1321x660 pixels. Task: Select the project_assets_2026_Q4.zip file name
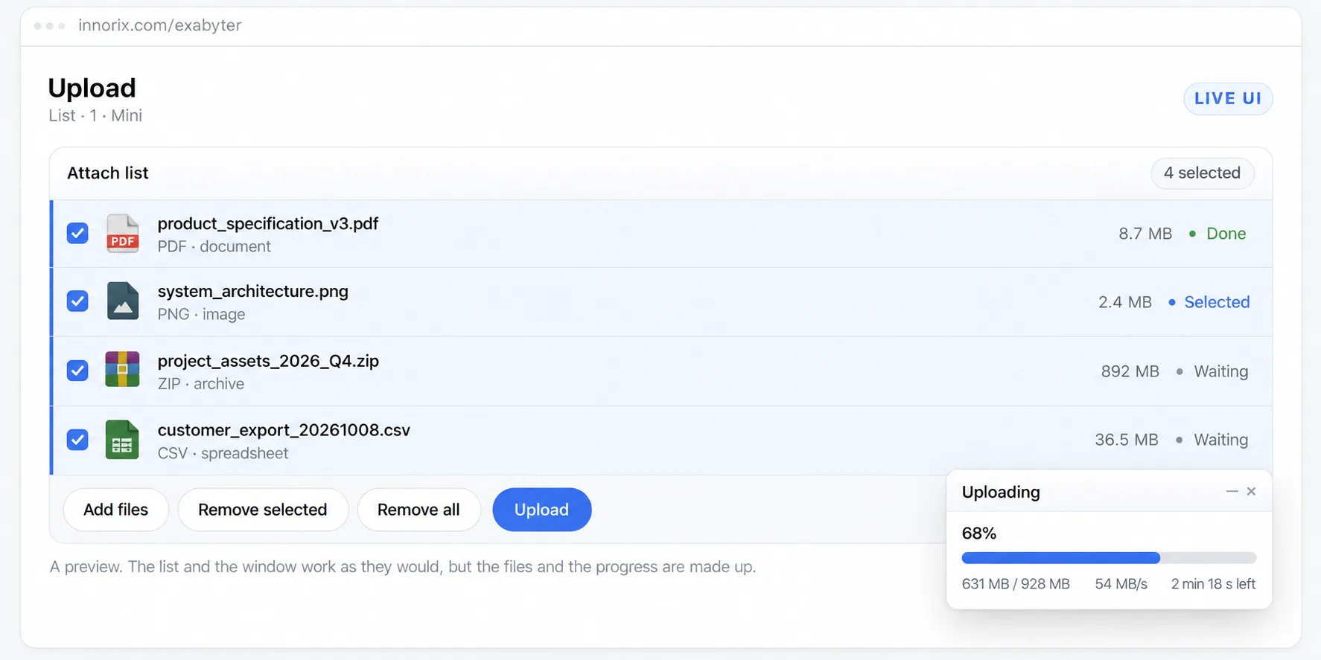[268, 361]
